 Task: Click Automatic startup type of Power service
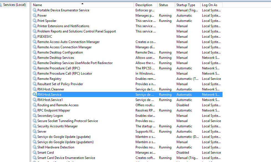[x=184, y=16]
